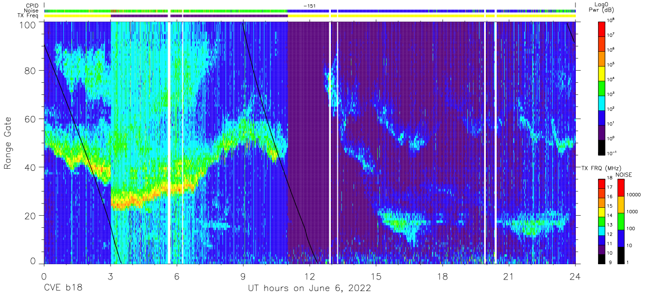The image size is (647, 299).
Task: Click the 10000 label on the NOISE colorbar
Action: (634, 195)
